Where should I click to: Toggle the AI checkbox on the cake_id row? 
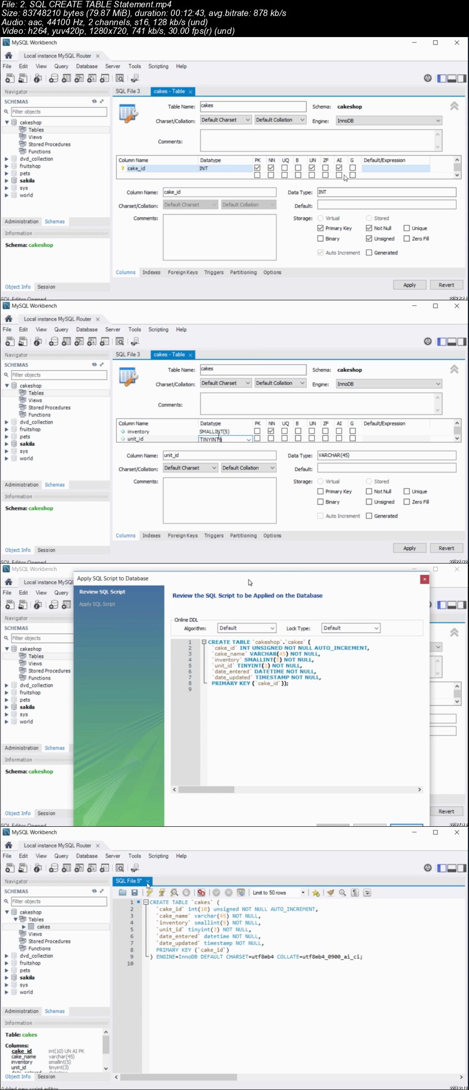point(339,168)
